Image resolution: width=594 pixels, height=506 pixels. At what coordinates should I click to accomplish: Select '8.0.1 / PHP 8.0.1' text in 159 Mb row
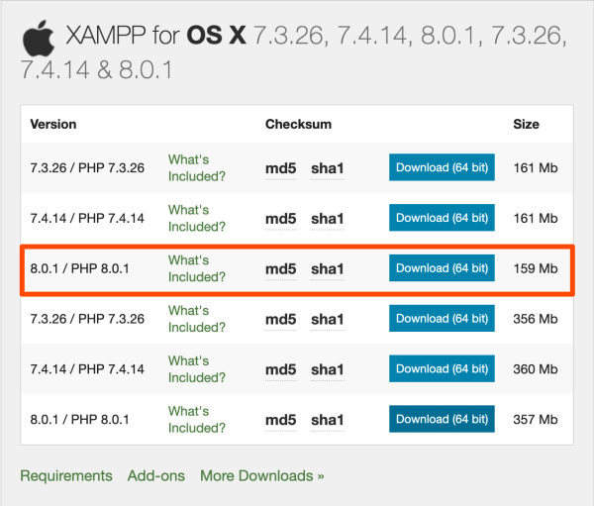[x=79, y=268]
